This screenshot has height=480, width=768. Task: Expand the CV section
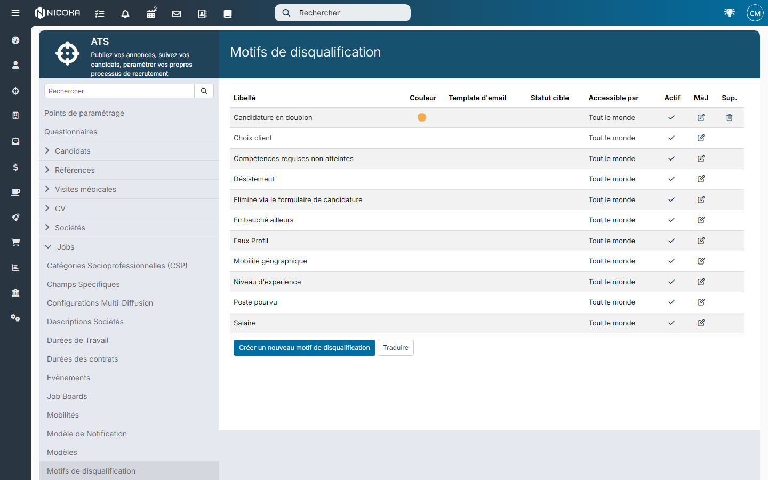click(129, 209)
